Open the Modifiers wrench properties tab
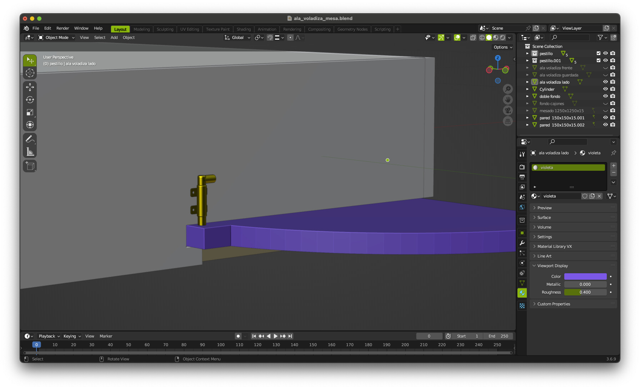Viewport: 640px width, 389px height. pyautogui.click(x=522, y=243)
